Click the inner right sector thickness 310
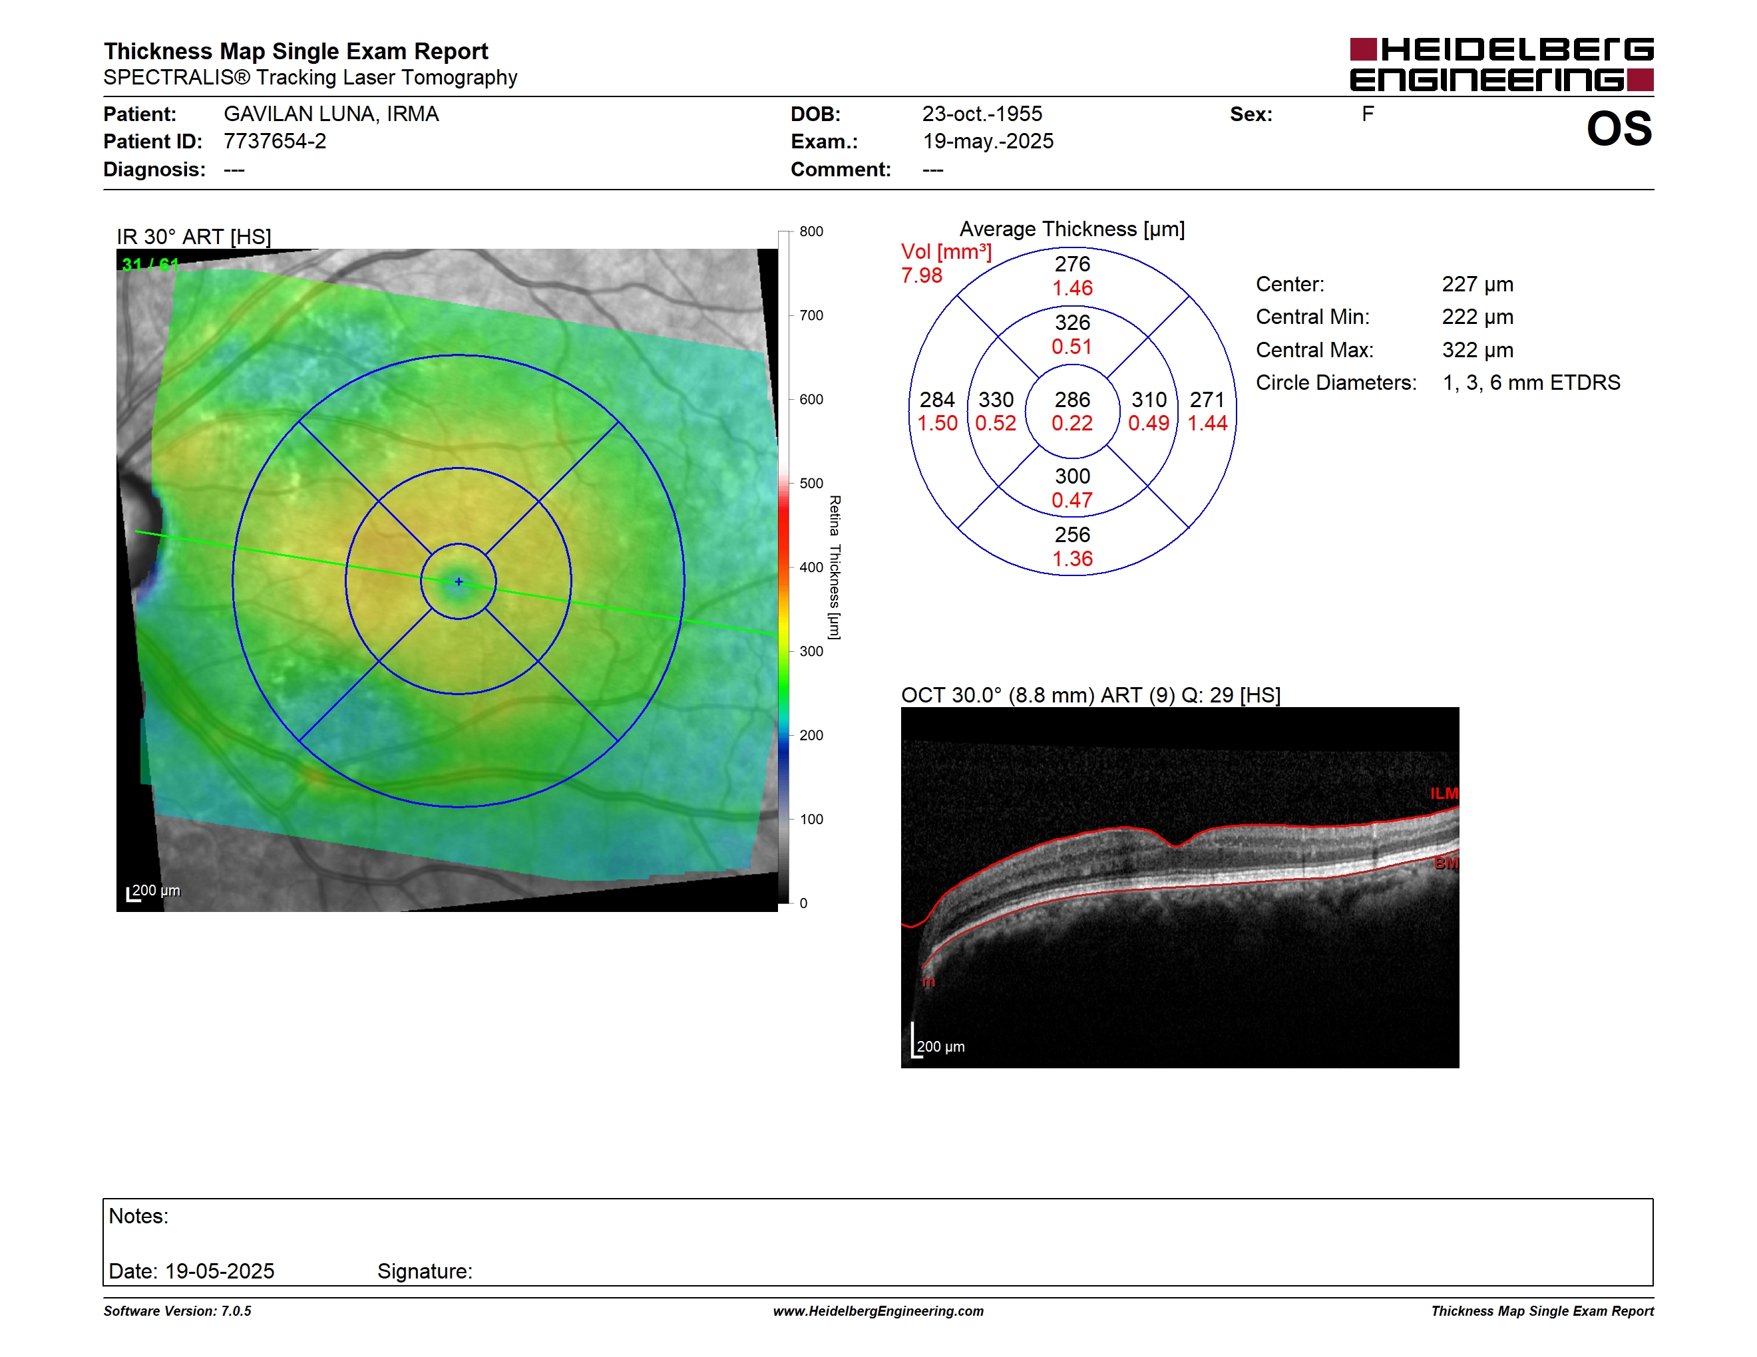This screenshot has width=1757, height=1357. (x=1149, y=400)
